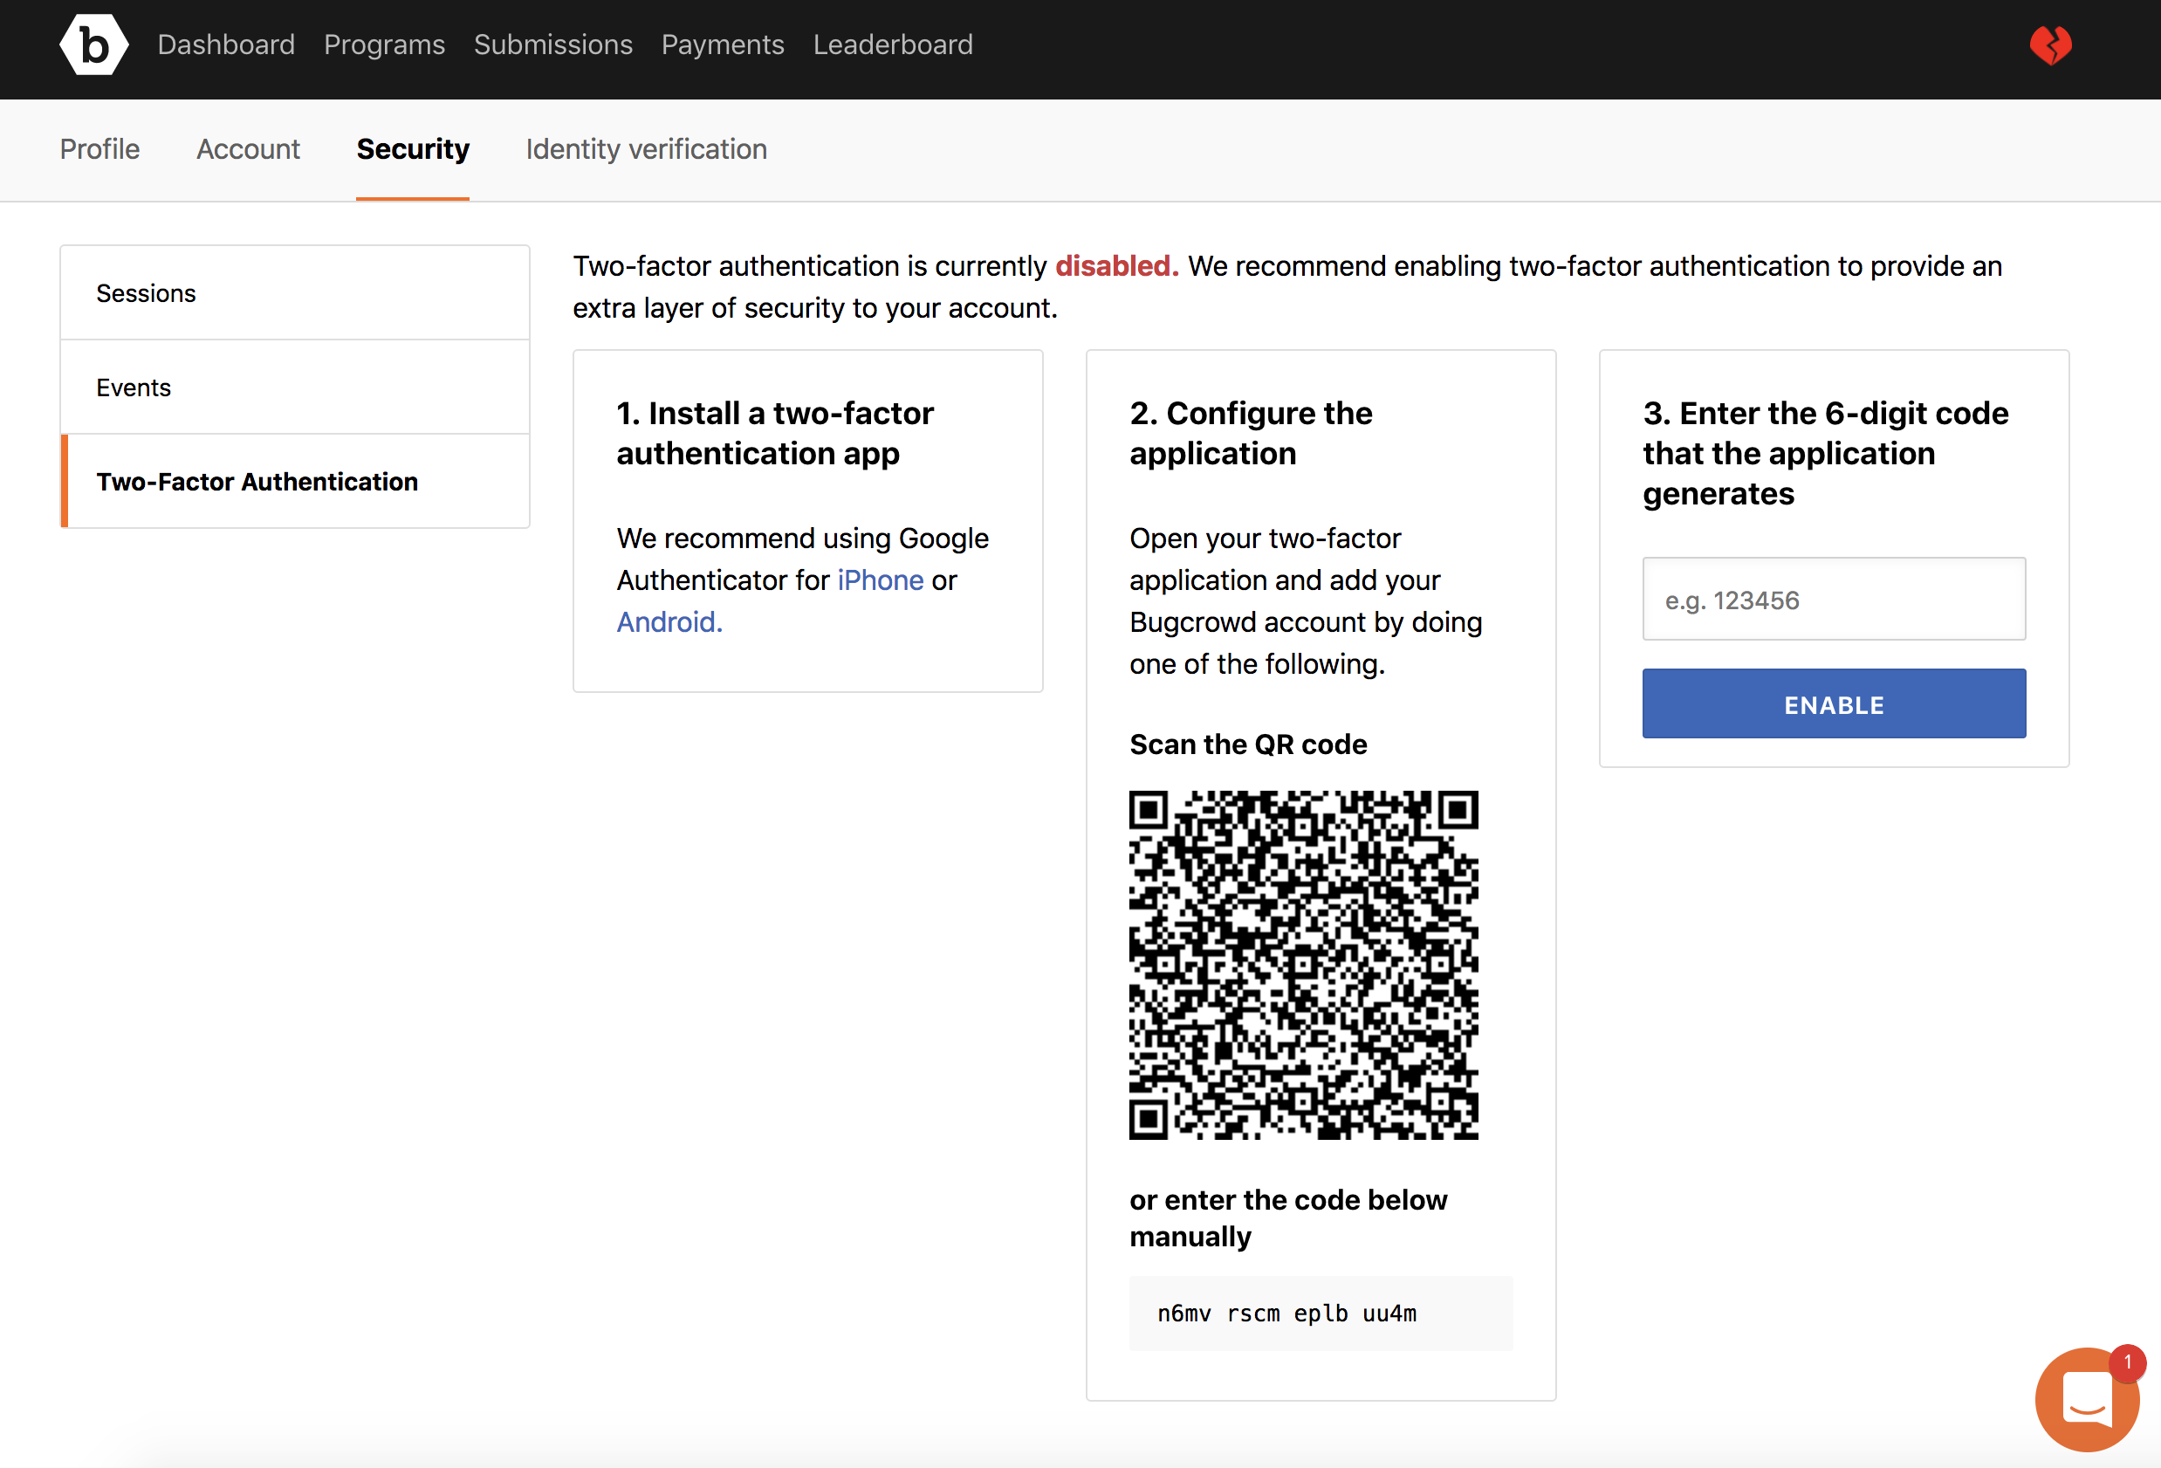Click the two-factor QR code image

(1303, 964)
